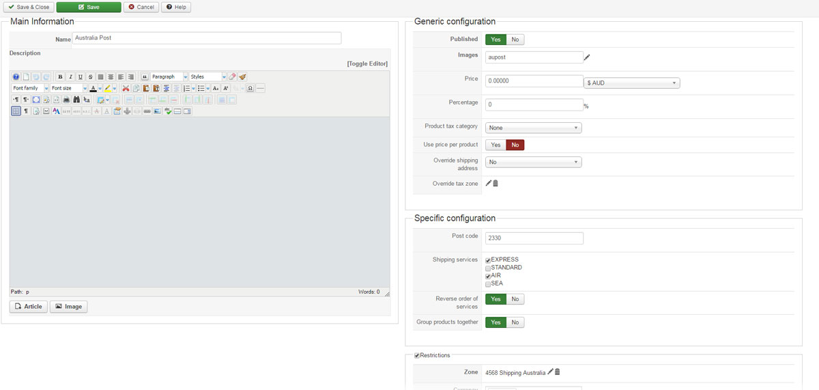Insert a horizontal rule
This screenshot has height=390, width=819.
(260, 88)
